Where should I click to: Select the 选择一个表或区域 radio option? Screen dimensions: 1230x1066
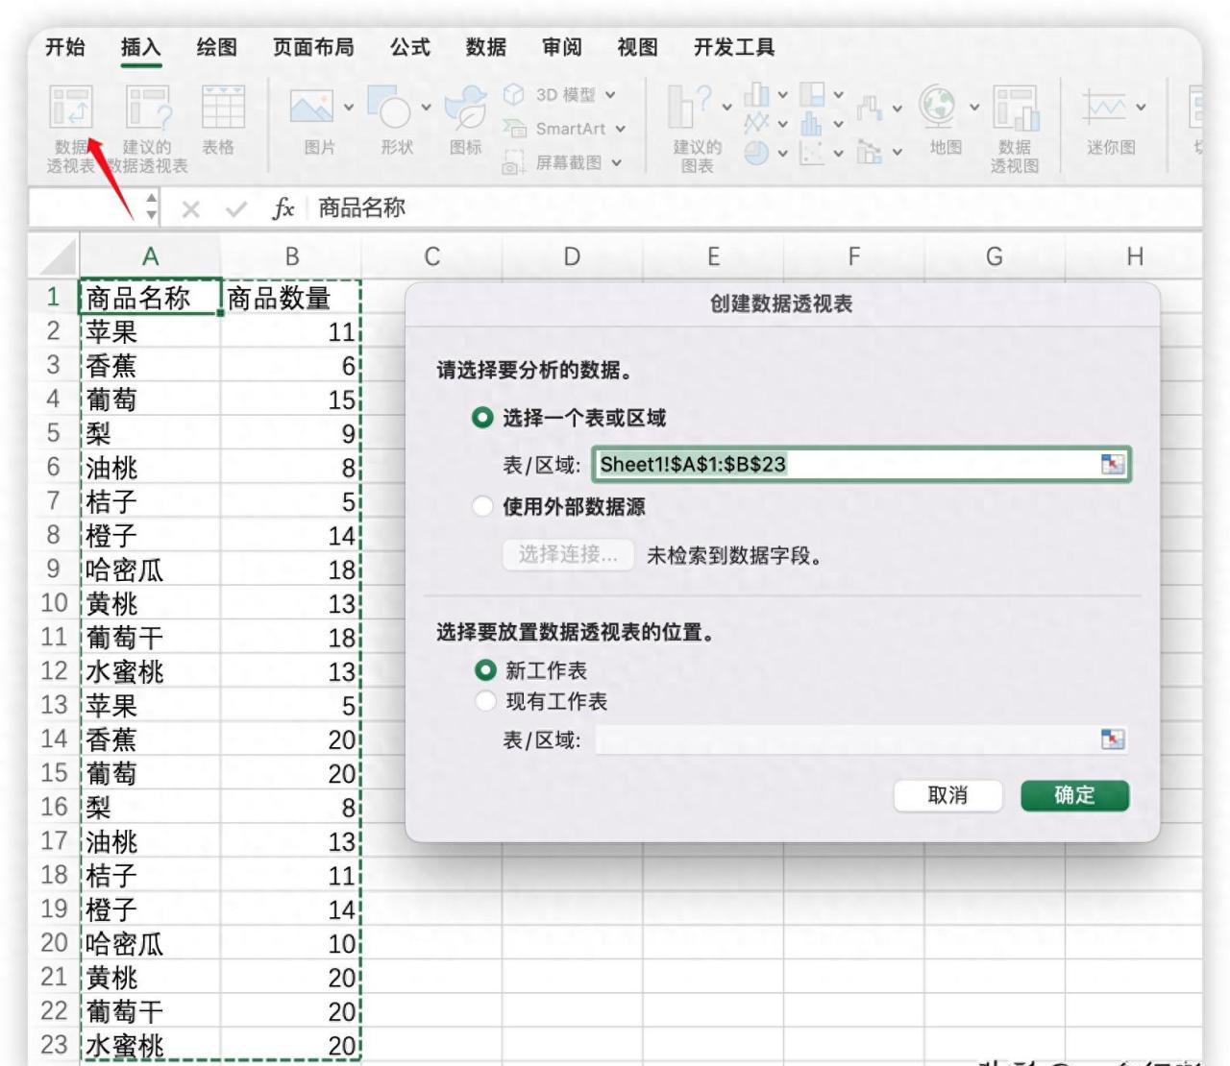482,418
